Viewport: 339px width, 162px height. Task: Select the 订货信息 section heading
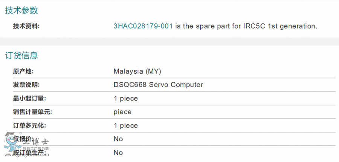(x=21, y=56)
